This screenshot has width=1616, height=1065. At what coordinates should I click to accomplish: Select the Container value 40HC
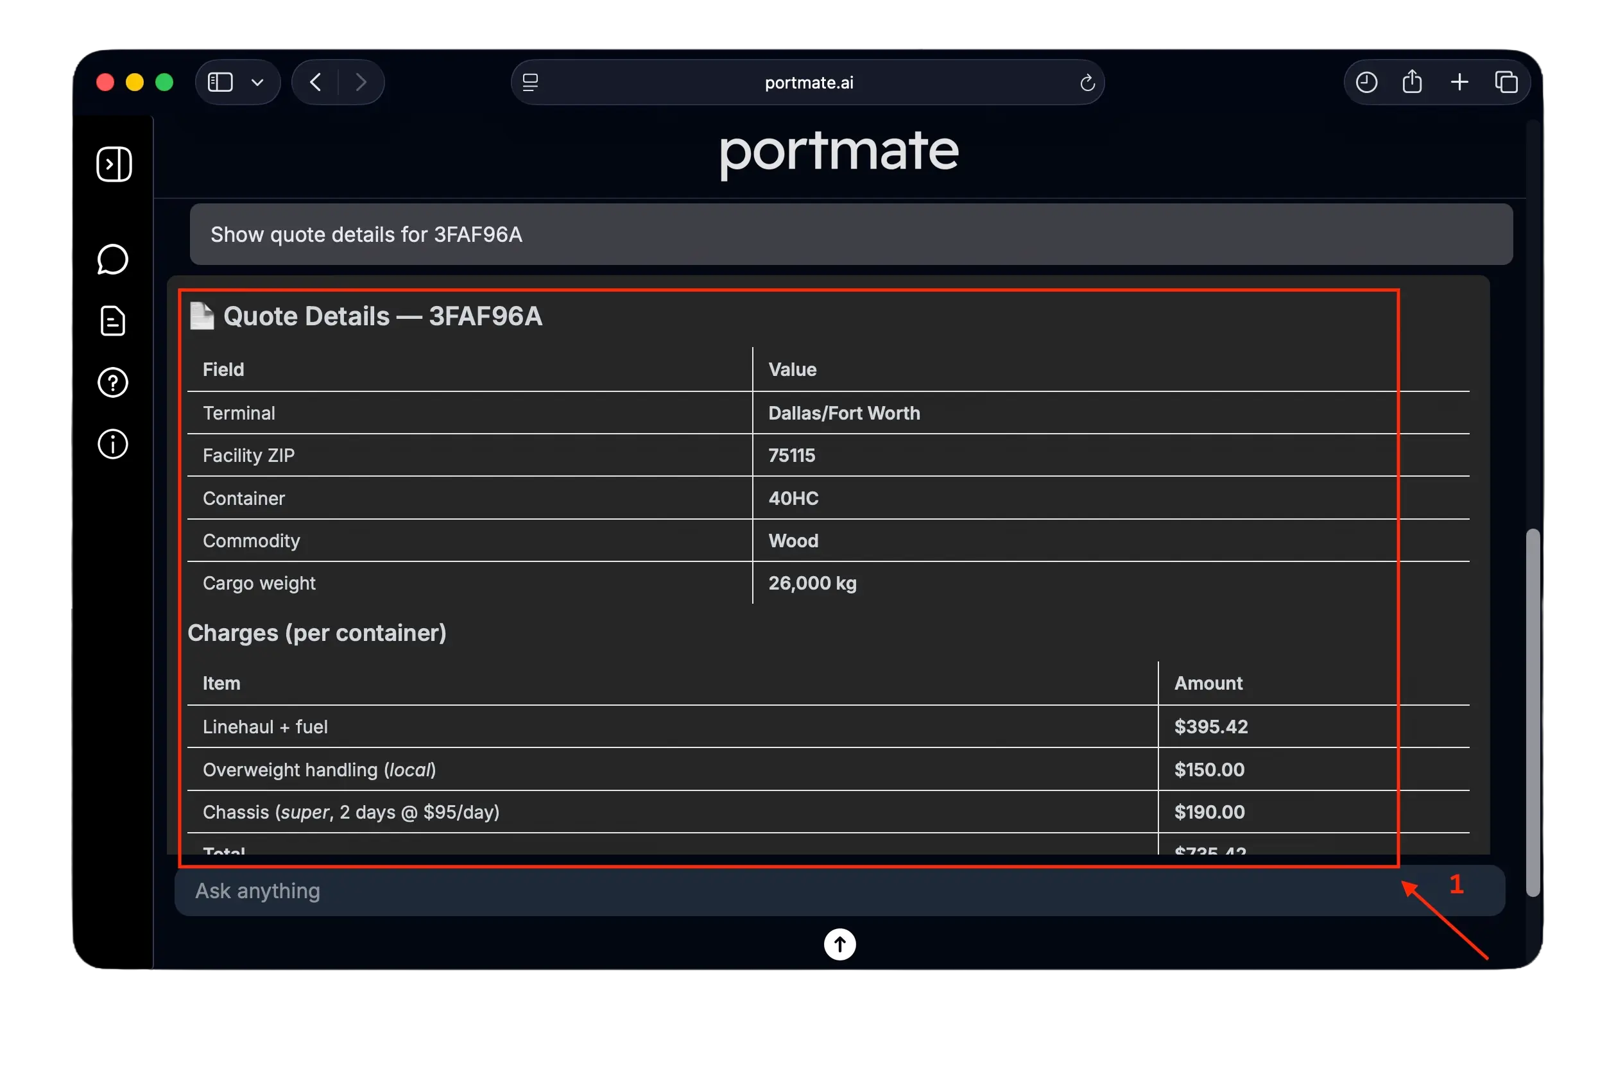tap(793, 498)
